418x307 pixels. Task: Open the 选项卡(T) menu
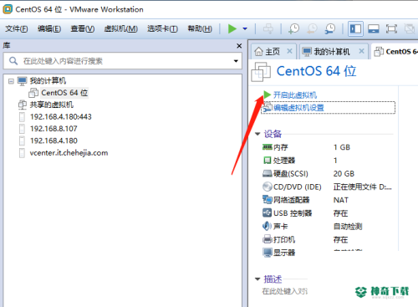[x=162, y=28]
